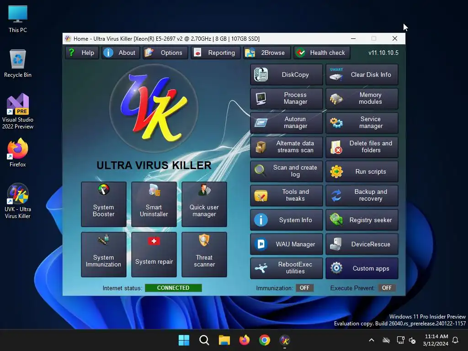Viewport: 468px width, 351px height.
Task: Open DeviceRescue tool
Action: [x=362, y=244]
